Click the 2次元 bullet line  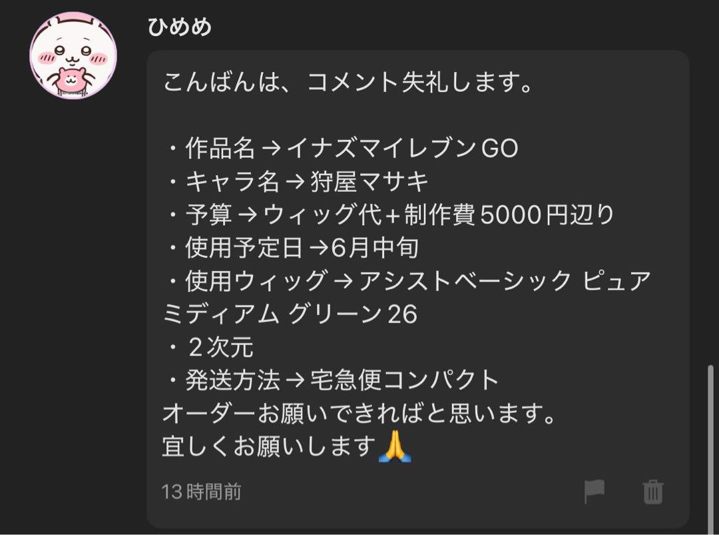click(211, 347)
